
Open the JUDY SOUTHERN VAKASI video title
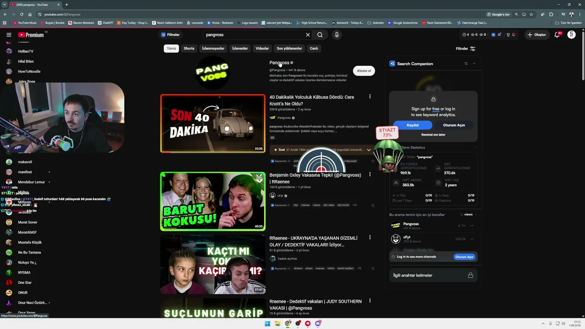click(x=315, y=305)
